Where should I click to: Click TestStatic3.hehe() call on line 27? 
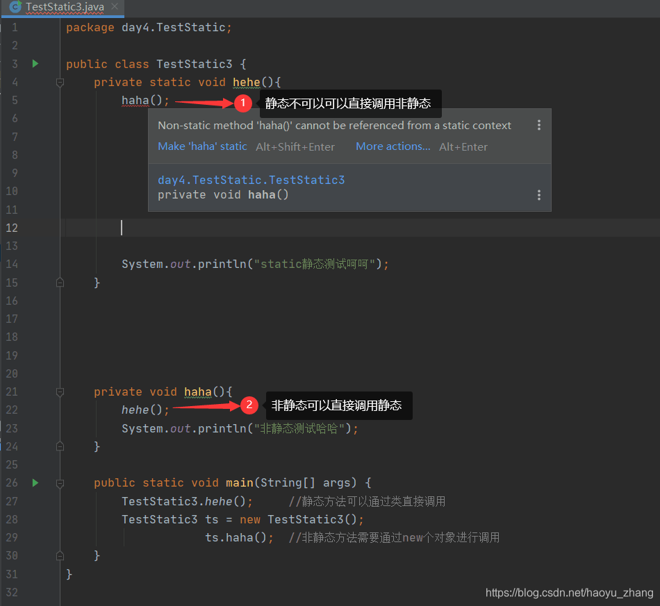point(187,501)
